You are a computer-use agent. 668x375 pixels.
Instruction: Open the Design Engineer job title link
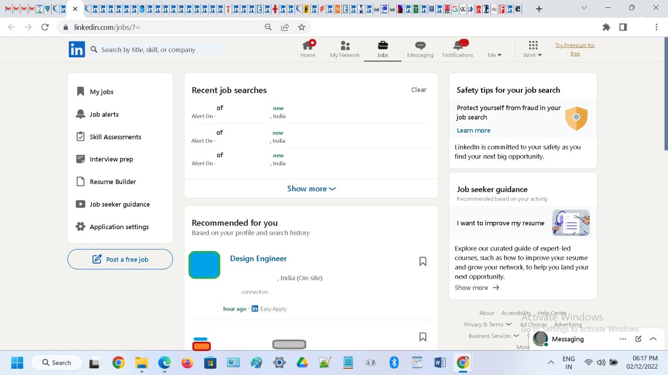[258, 258]
